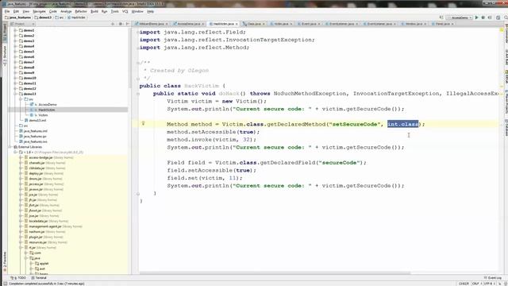Select the AccessDemo class in the project tree
Image resolution: width=508 pixels, height=286 pixels.
[48, 105]
